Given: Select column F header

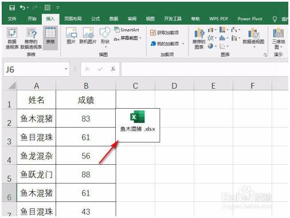Looking at the screenshot, I should click(252, 86).
